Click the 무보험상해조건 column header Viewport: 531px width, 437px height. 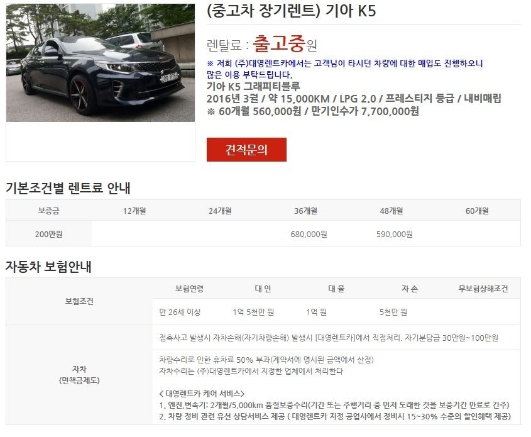point(483,289)
